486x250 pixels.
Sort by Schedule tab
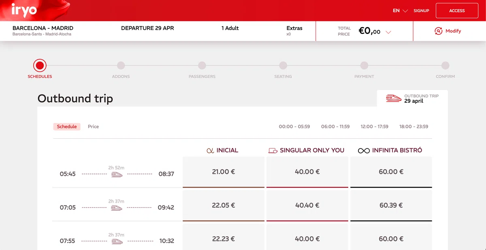[67, 127]
